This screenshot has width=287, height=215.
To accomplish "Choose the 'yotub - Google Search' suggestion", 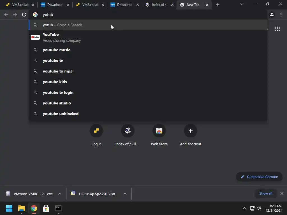I will [x=148, y=25].
